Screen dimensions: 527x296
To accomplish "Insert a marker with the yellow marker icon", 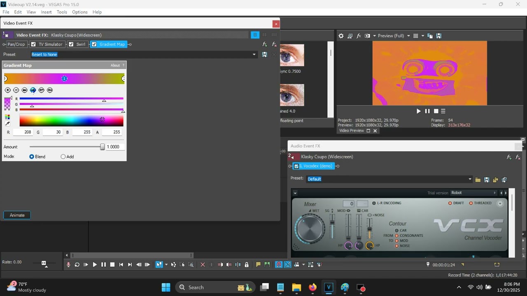I will coord(258,265).
